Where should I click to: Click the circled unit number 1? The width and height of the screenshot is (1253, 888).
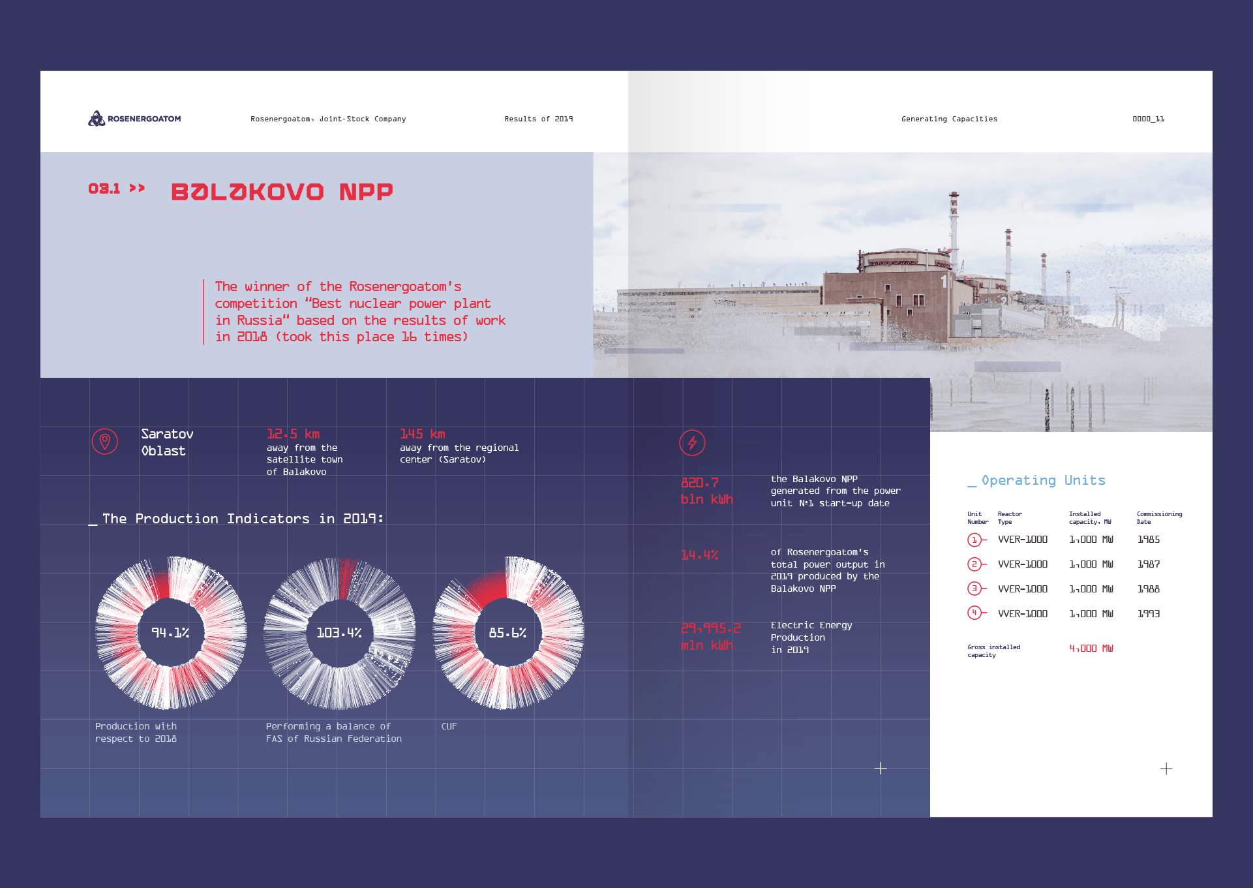974,540
